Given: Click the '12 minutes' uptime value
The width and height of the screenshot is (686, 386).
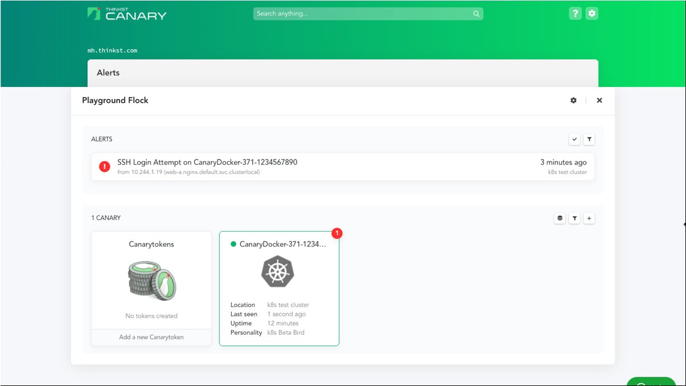Looking at the screenshot, I should point(283,323).
